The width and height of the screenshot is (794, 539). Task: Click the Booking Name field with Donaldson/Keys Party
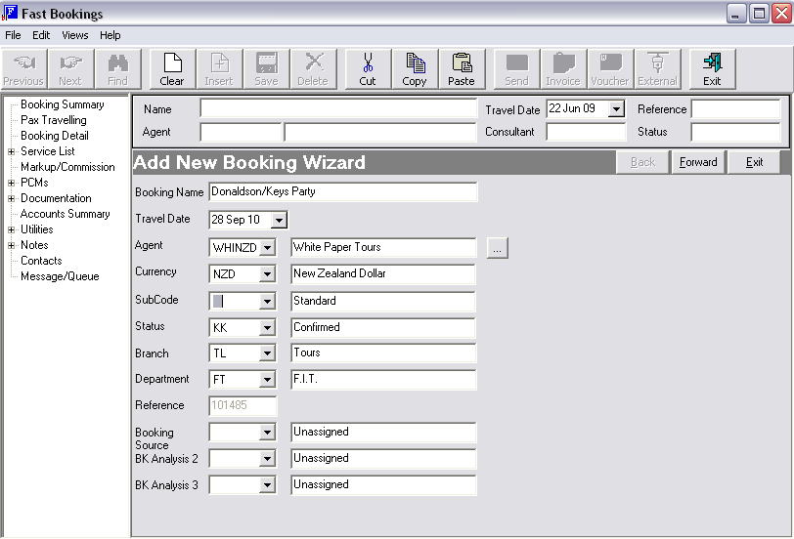click(343, 191)
